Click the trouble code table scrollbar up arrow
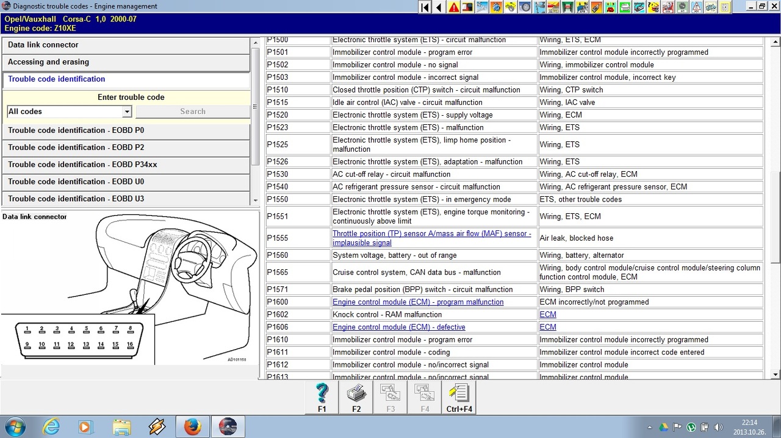This screenshot has height=438, width=781. (x=776, y=43)
